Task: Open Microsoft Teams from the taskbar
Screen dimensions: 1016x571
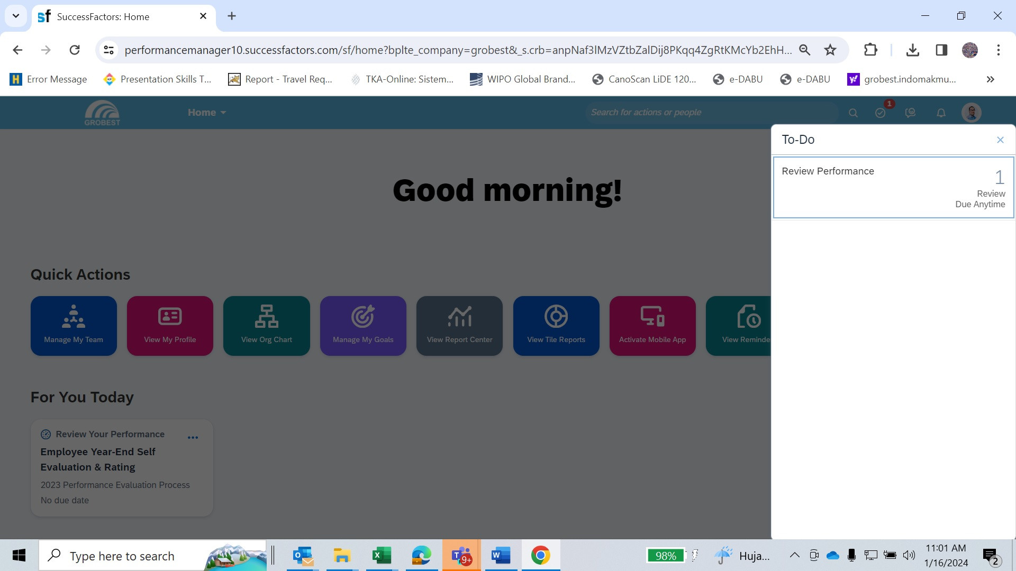Action: 461,556
